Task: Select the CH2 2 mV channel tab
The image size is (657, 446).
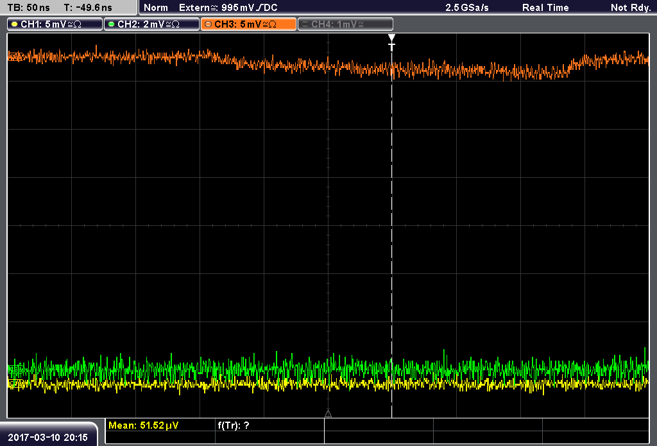Action: pos(151,24)
